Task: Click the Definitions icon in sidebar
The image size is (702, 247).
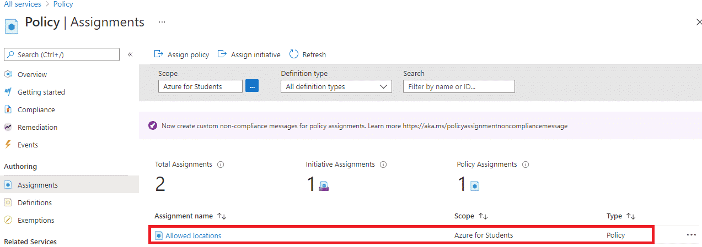Action: (x=8, y=202)
